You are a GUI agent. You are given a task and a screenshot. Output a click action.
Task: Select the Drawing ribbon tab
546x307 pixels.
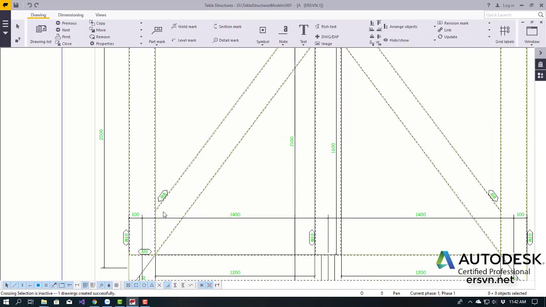click(x=38, y=15)
